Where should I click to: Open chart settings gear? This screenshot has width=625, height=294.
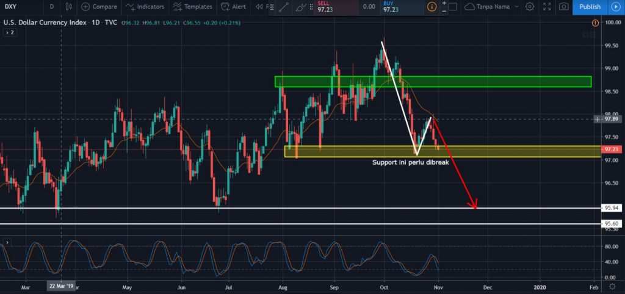[529, 7]
